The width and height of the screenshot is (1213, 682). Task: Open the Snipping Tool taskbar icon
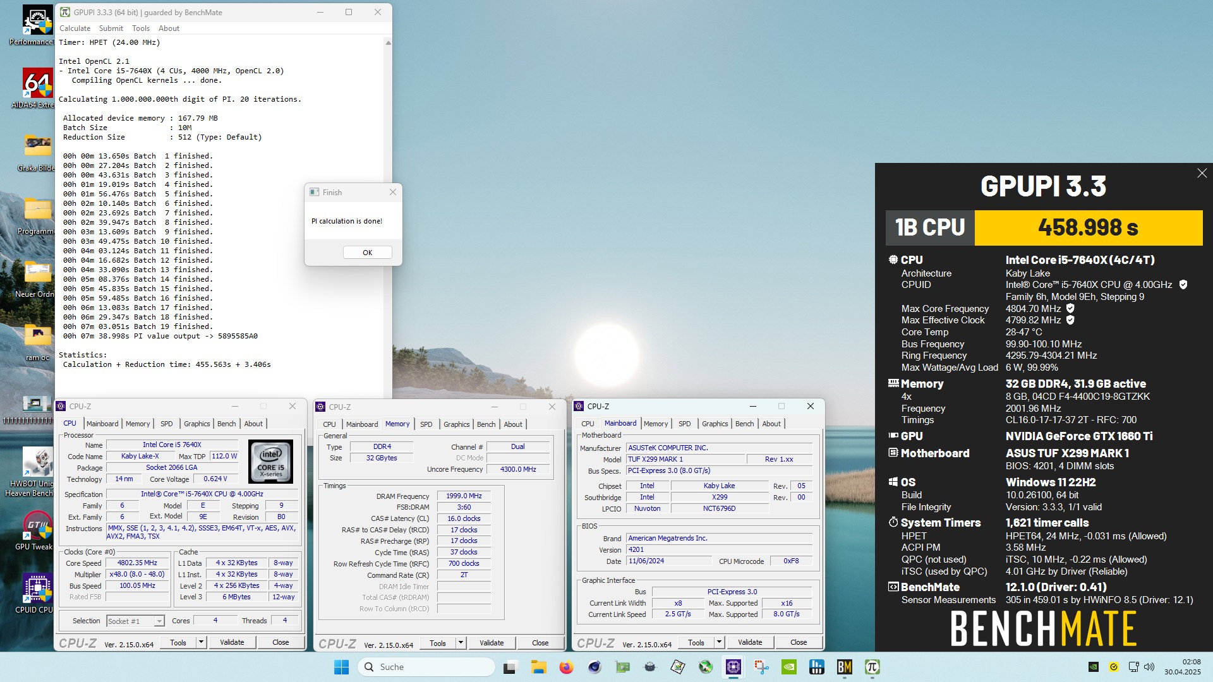(x=761, y=667)
